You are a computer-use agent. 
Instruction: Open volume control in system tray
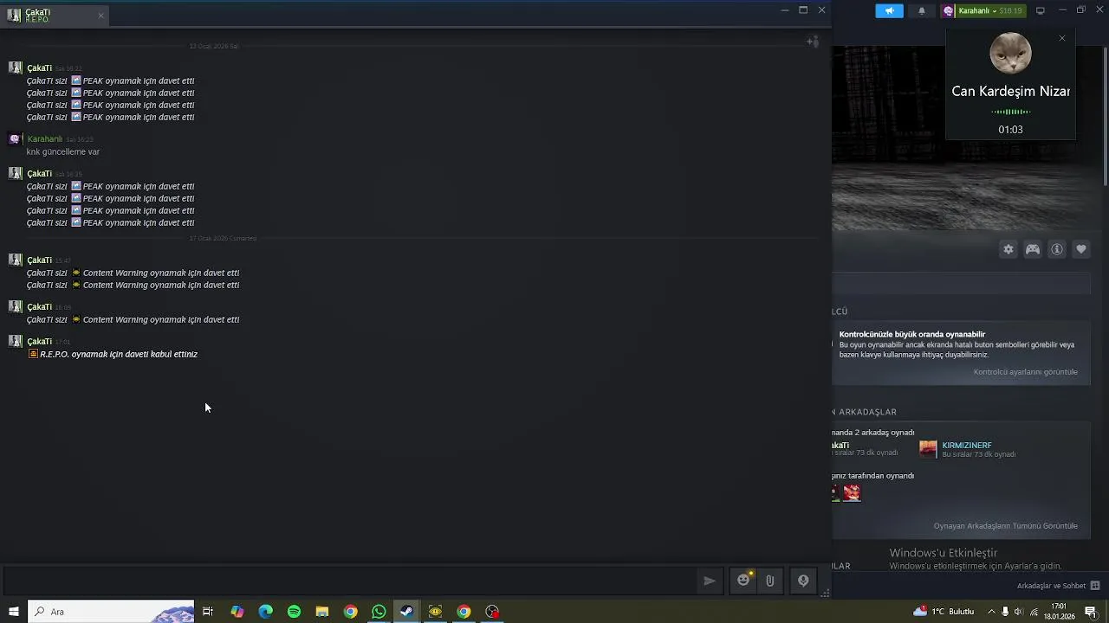point(1019,612)
